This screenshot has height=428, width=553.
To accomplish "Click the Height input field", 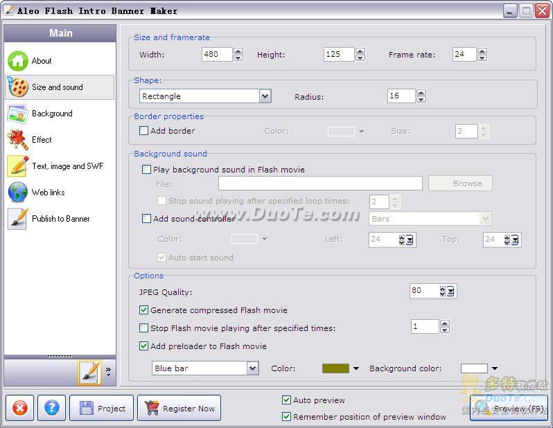I will [x=339, y=54].
